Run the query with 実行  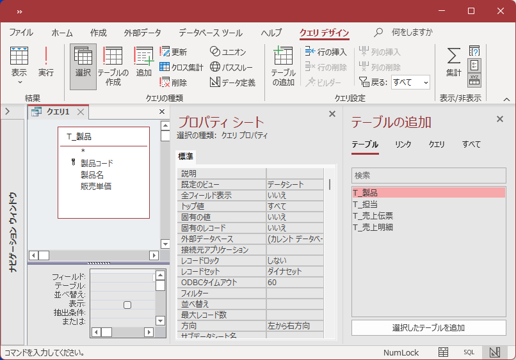45,62
